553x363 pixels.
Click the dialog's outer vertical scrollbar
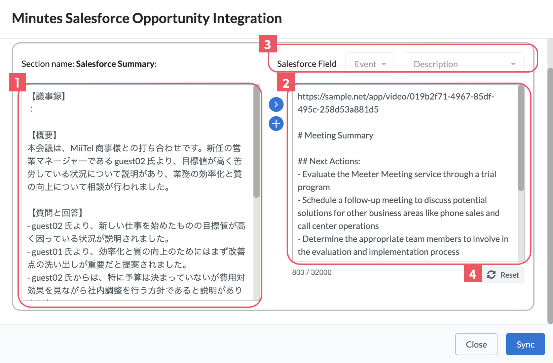coord(550,196)
